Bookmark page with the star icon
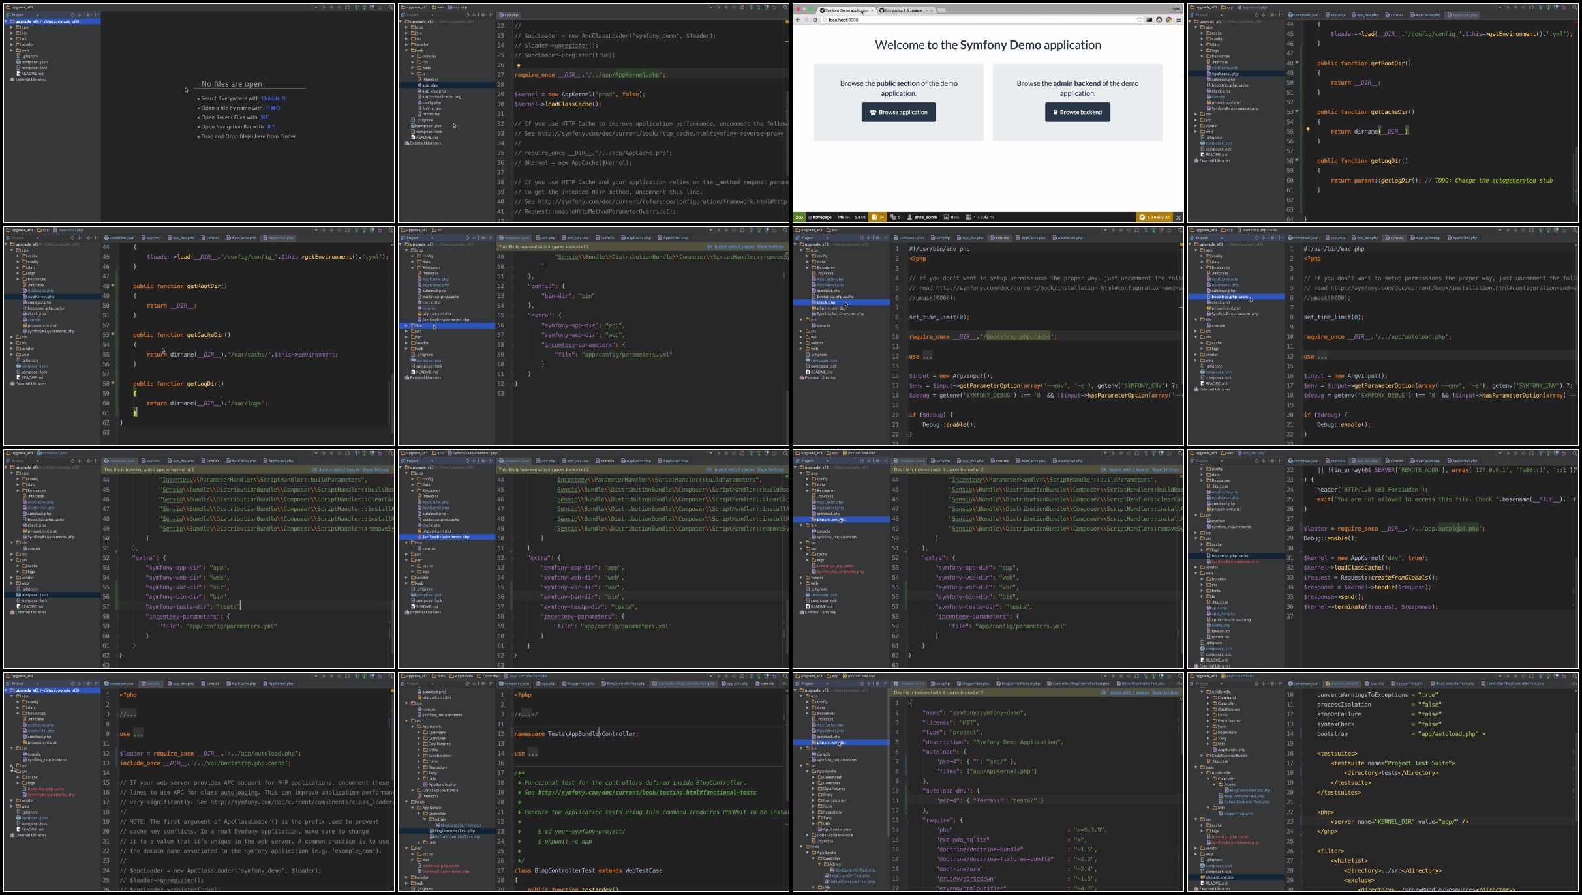 (x=1140, y=20)
